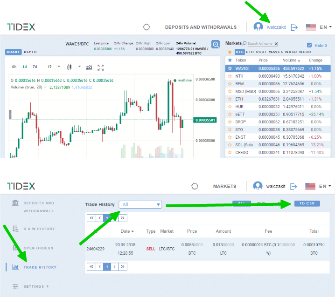Select the BTC markets tab
The image size is (335, 297).
click(x=239, y=52)
